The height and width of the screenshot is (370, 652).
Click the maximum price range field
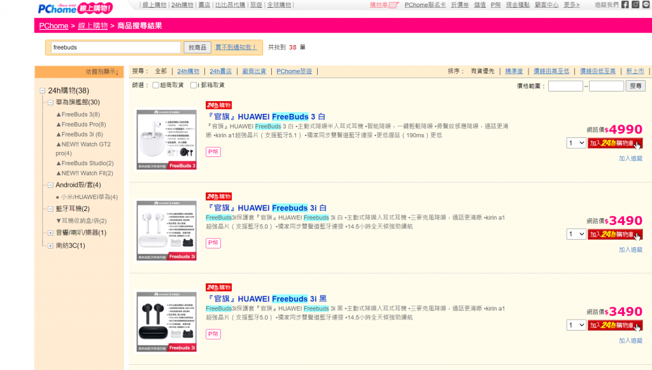point(606,86)
